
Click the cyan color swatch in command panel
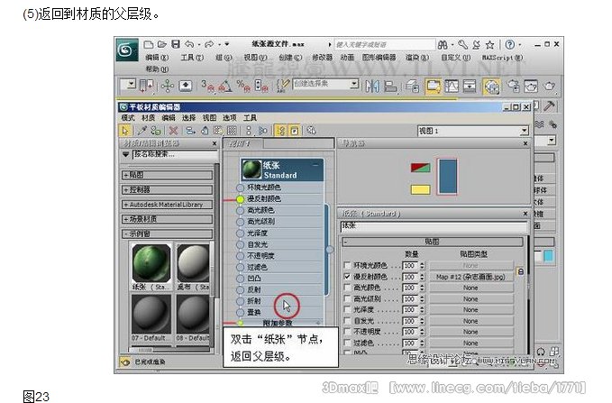pos(548,256)
